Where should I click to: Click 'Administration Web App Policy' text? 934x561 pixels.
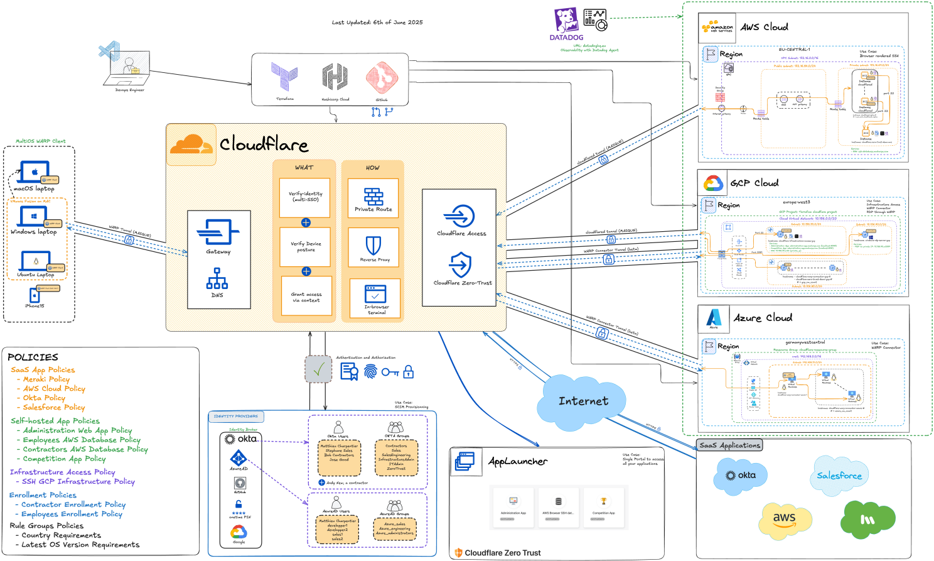78,430
